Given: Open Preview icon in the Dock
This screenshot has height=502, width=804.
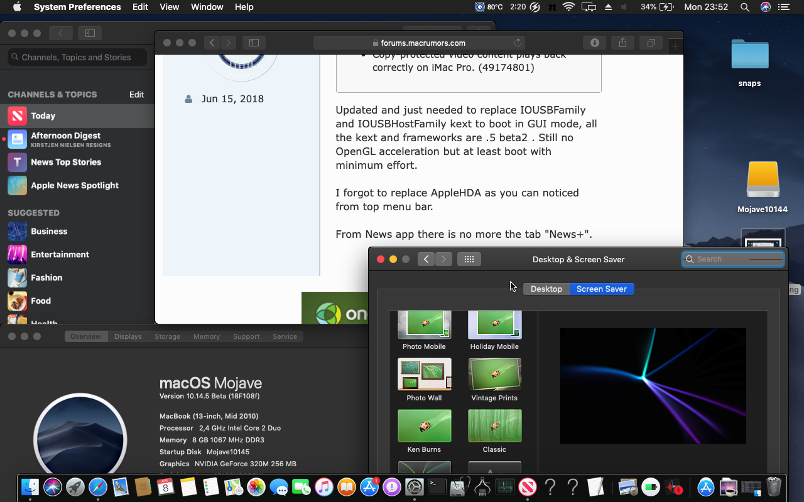Looking at the screenshot, I should 628,487.
